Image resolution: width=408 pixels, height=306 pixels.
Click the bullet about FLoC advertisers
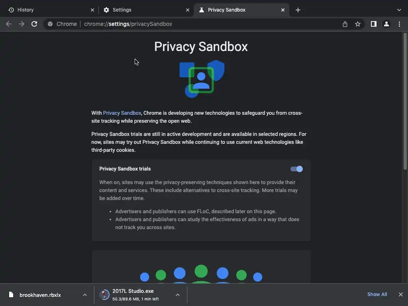196,211
